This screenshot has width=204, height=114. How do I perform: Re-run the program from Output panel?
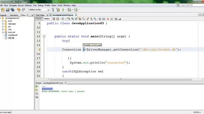point(37,86)
